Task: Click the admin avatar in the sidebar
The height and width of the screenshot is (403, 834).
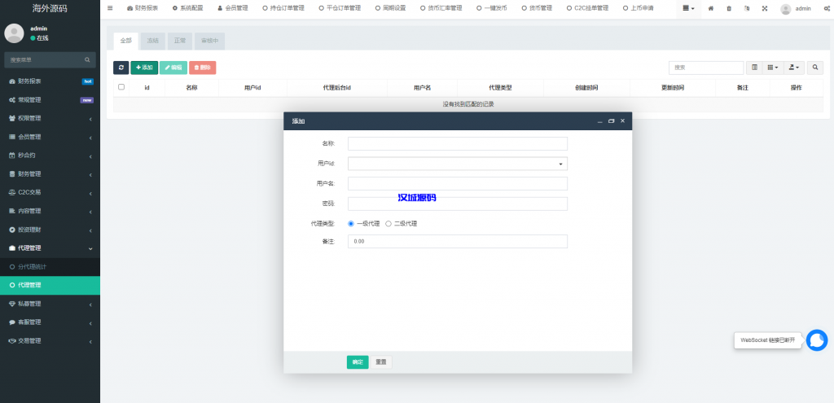Action: click(14, 33)
